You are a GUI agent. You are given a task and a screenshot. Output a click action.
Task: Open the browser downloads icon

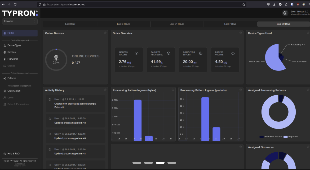click(x=274, y=4)
